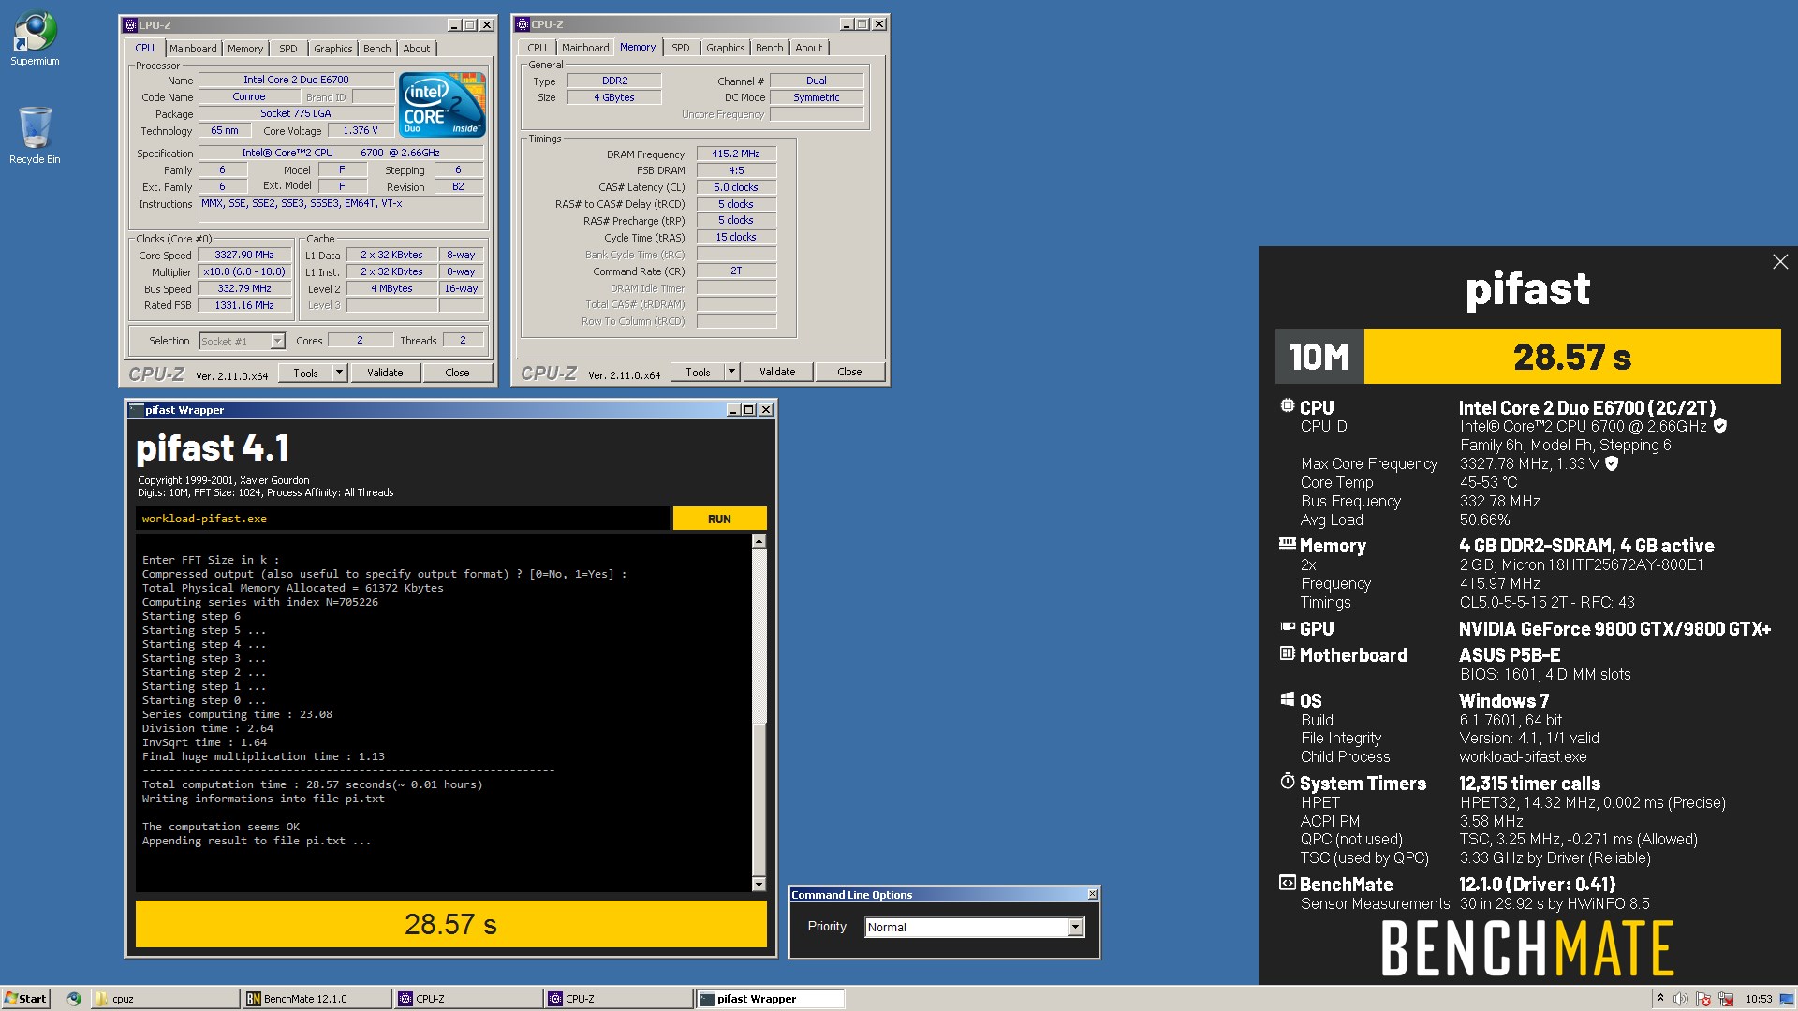
Task: Click verified shield next to CPUID value
Action: click(x=1720, y=426)
